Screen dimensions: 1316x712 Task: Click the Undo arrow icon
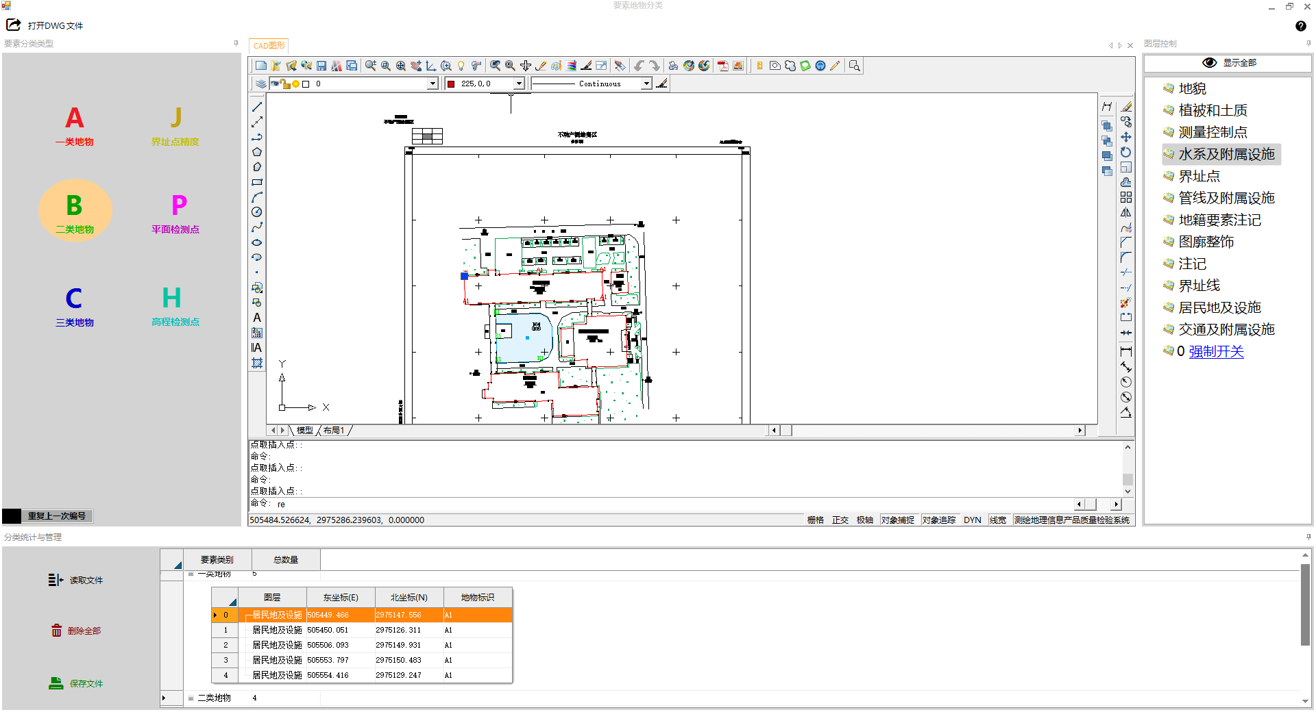[x=639, y=66]
